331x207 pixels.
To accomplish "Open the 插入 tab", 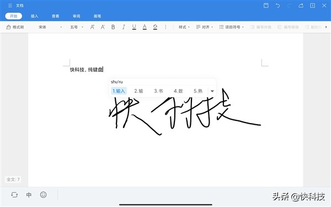I will (34, 16).
